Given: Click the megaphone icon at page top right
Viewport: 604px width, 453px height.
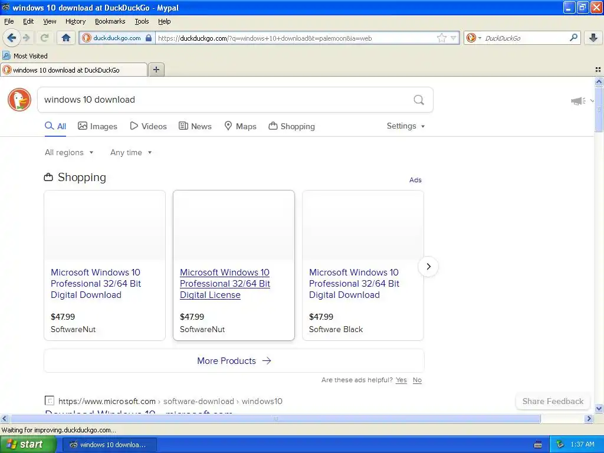Looking at the screenshot, I should tap(578, 101).
